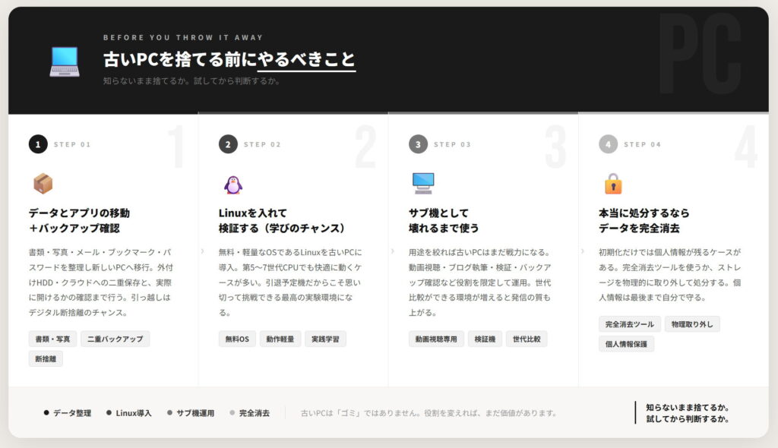This screenshot has width=778, height=448.
Task: Select the 二重バックアップ tag
Action: pos(115,339)
